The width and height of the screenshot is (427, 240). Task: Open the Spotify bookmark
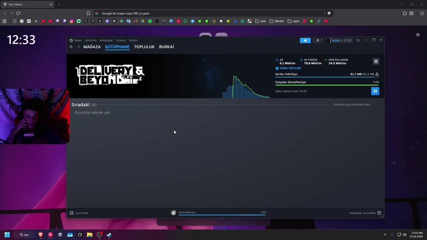(x=150, y=21)
